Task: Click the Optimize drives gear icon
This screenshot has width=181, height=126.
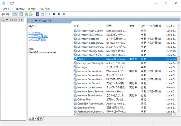Action: pos(75,107)
